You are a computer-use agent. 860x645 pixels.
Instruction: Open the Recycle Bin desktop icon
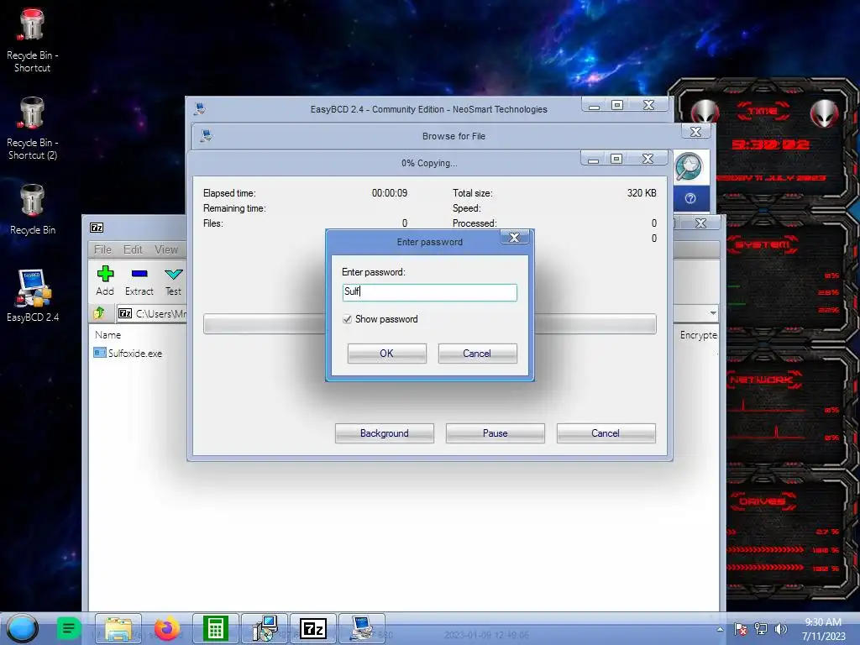click(32, 209)
